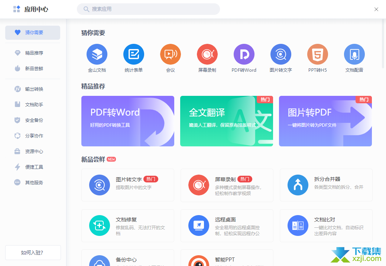Open the 图片转PDF banner

tap(325, 121)
